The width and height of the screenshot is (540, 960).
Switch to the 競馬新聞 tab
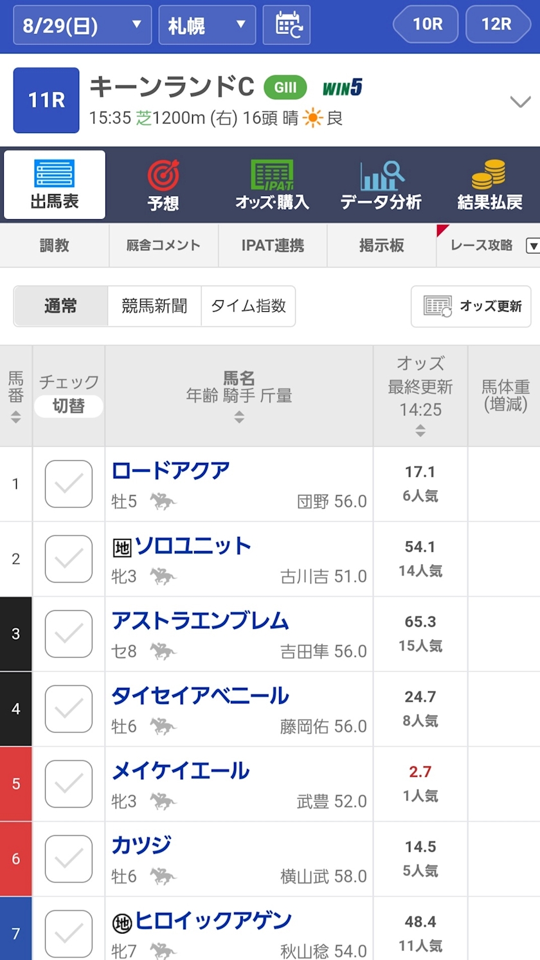point(154,306)
